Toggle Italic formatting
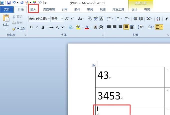 point(37,27)
